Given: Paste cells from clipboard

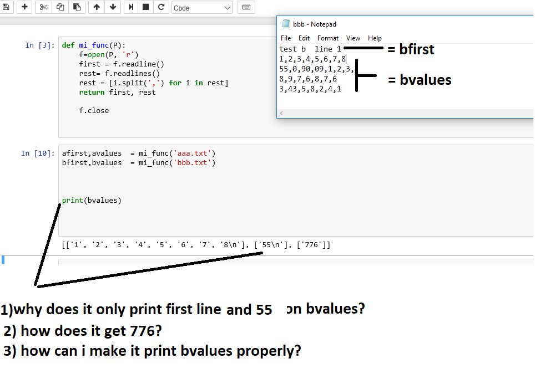Looking at the screenshot, I should 77,7.
